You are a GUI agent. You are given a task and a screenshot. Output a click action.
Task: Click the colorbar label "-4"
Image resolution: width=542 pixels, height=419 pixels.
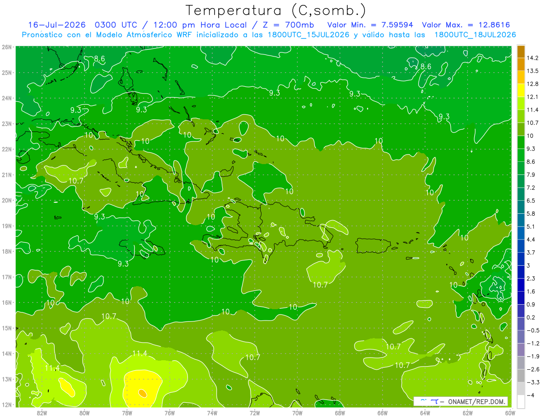(531, 395)
